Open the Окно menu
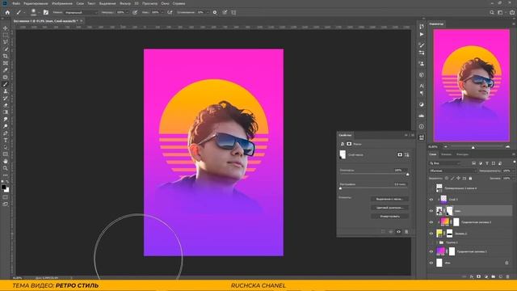 pyautogui.click(x=165, y=3)
